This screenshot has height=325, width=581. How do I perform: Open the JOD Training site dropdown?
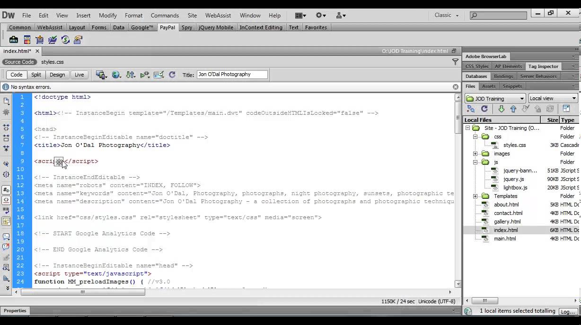(x=495, y=98)
